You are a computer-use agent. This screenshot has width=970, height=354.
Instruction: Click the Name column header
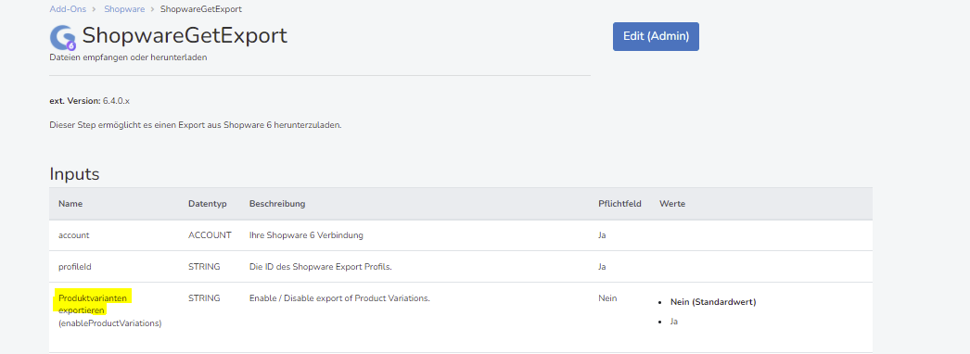click(x=70, y=203)
